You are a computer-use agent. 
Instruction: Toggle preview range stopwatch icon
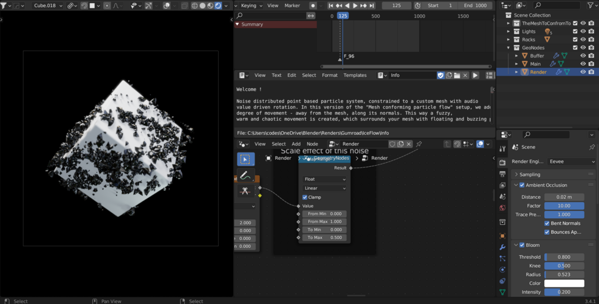[418, 6]
